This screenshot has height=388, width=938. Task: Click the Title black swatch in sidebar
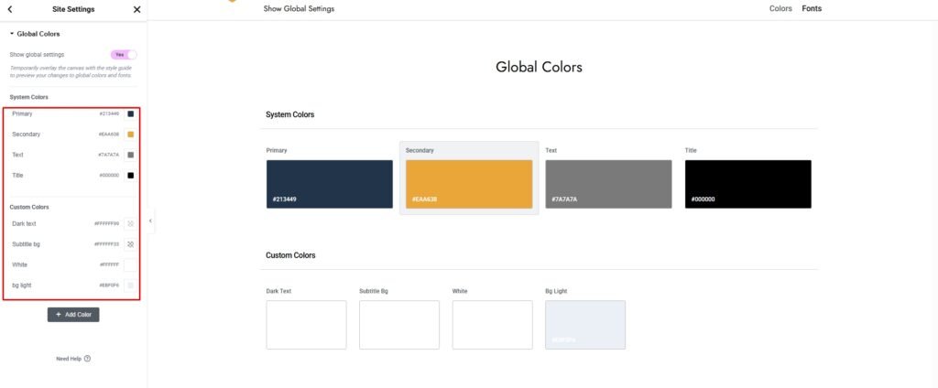130,175
